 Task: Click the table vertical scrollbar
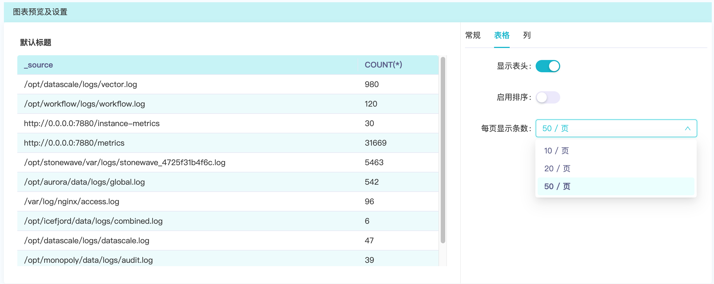[x=443, y=150]
